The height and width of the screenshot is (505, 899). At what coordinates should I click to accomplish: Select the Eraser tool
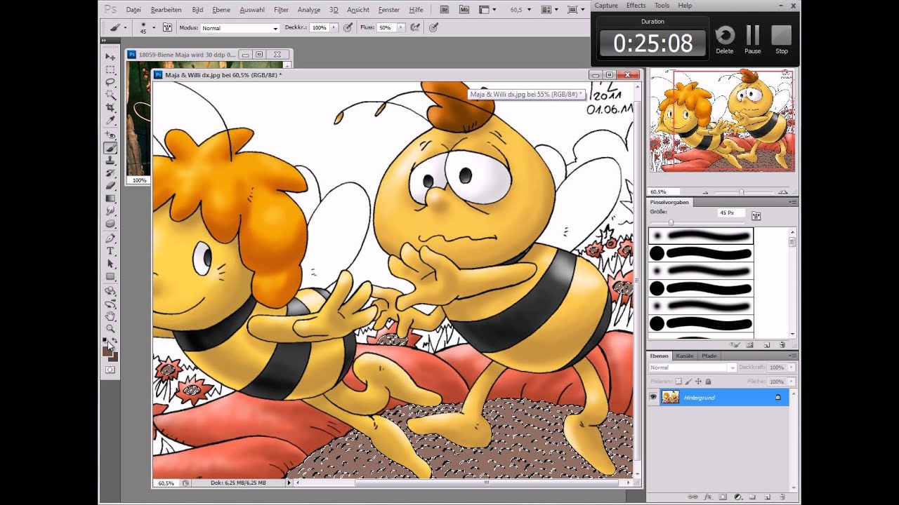point(110,186)
